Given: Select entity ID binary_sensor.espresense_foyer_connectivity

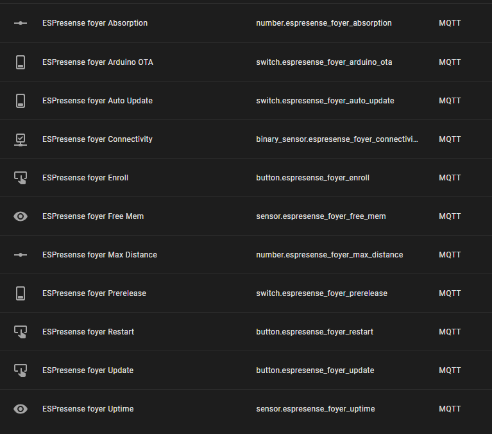Looking at the screenshot, I should pyautogui.click(x=337, y=139).
